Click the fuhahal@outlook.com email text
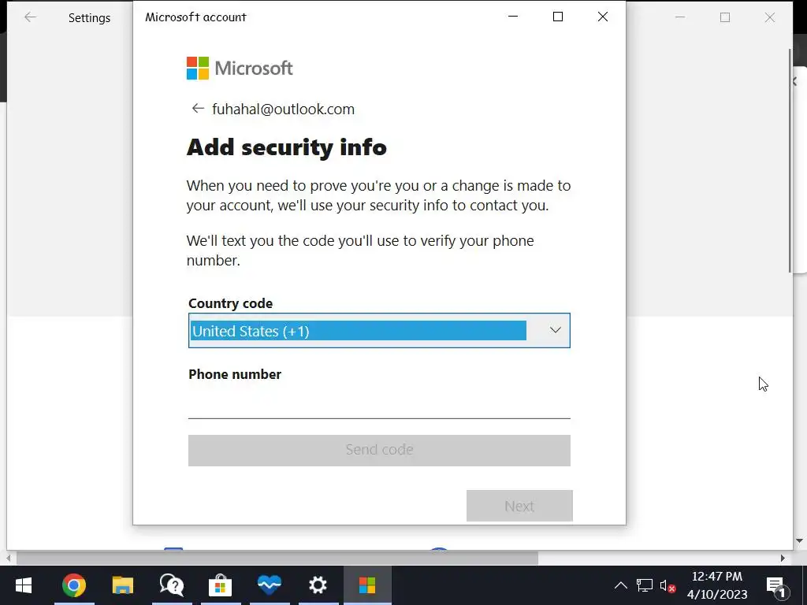The height and width of the screenshot is (605, 807). [283, 109]
